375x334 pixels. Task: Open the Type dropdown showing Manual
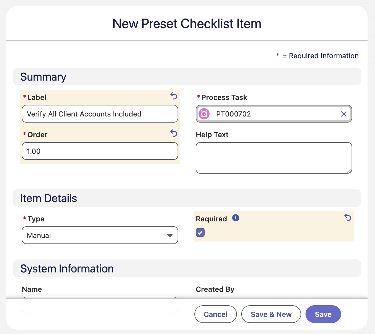coord(100,235)
